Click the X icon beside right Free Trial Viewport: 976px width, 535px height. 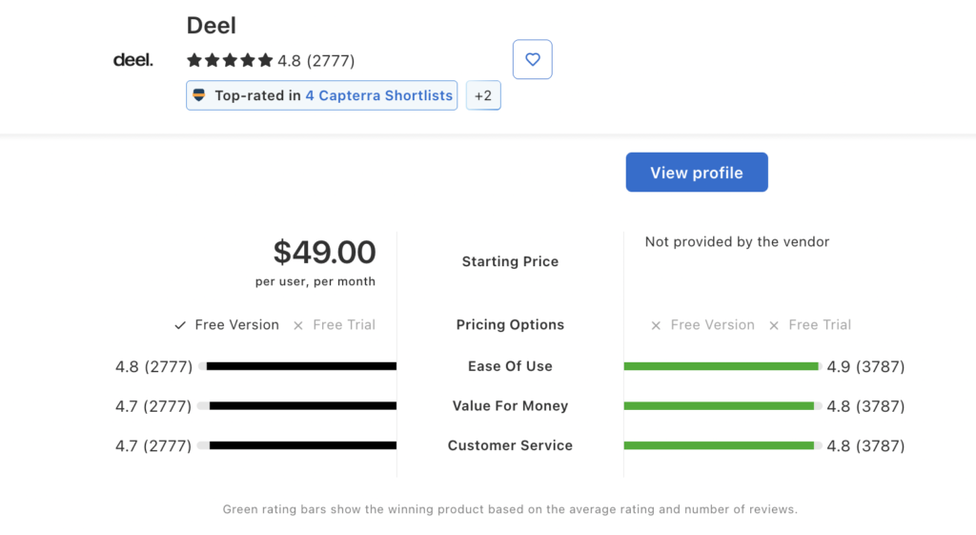(774, 325)
